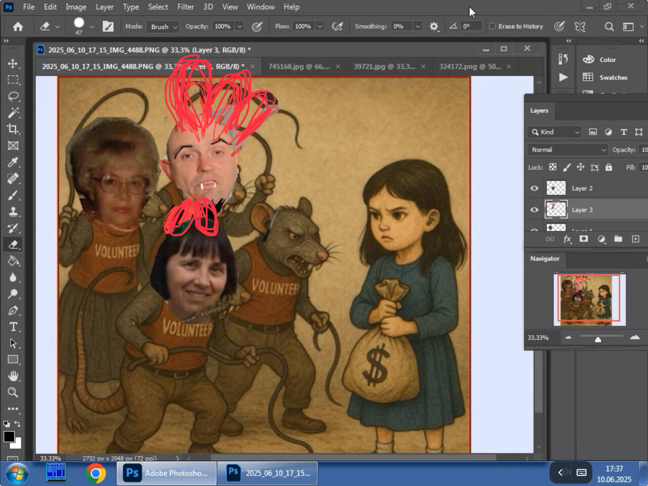Add a layer style with fx
Viewport: 648px width, 486px height.
[567, 239]
